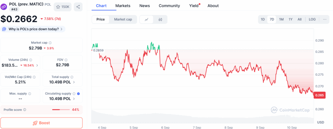Switch to line chart view icon

tap(147, 19)
